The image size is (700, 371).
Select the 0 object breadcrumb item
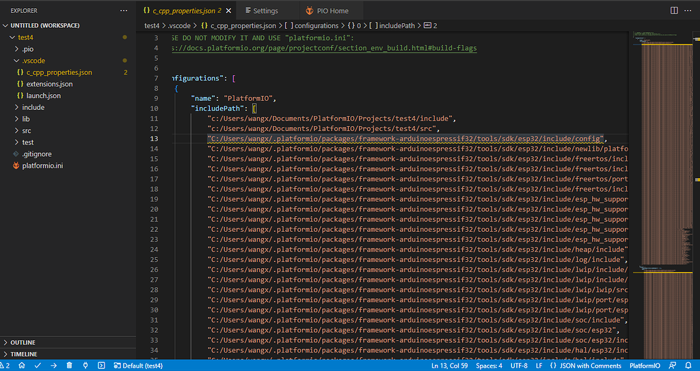click(354, 26)
